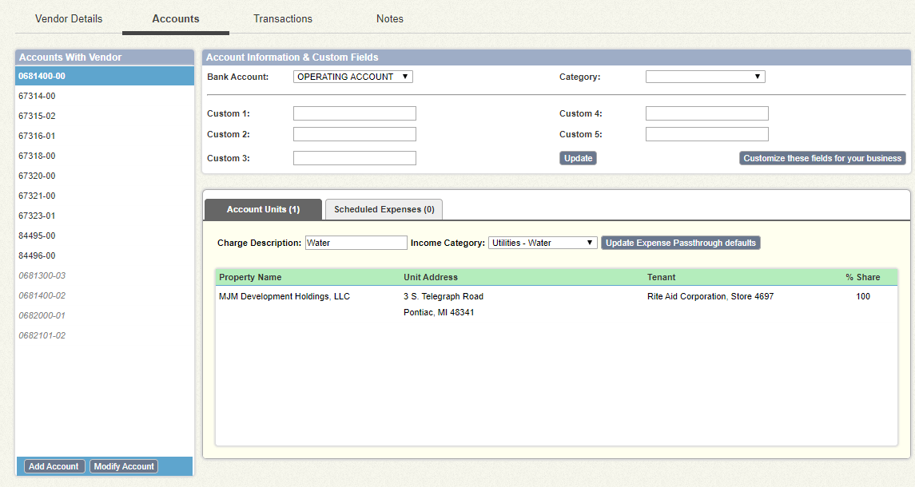Open the Bank Account dropdown

point(352,76)
